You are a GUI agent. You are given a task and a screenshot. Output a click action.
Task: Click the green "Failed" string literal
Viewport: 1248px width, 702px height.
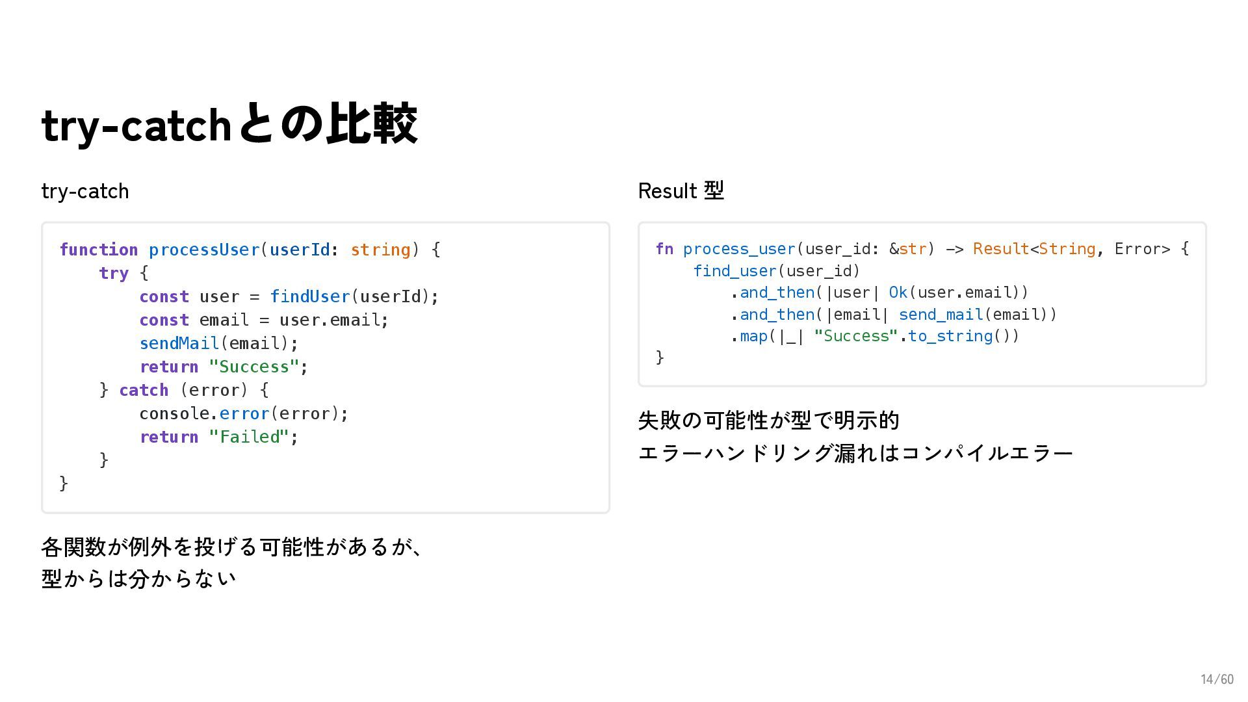pyautogui.click(x=248, y=437)
